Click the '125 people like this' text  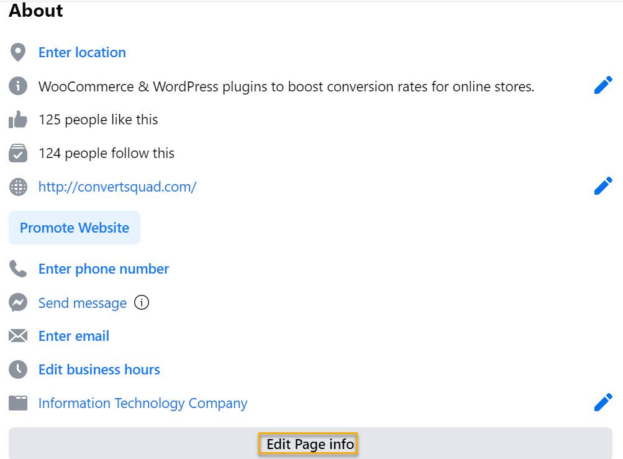click(x=98, y=119)
